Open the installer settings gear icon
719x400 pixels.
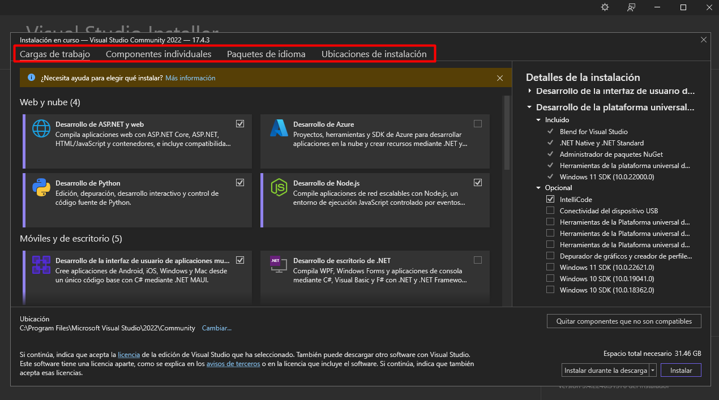pos(605,7)
